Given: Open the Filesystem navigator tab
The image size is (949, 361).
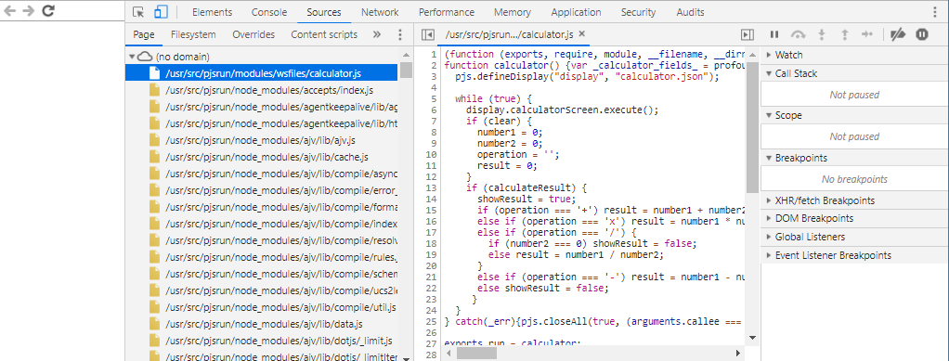Looking at the screenshot, I should 193,35.
